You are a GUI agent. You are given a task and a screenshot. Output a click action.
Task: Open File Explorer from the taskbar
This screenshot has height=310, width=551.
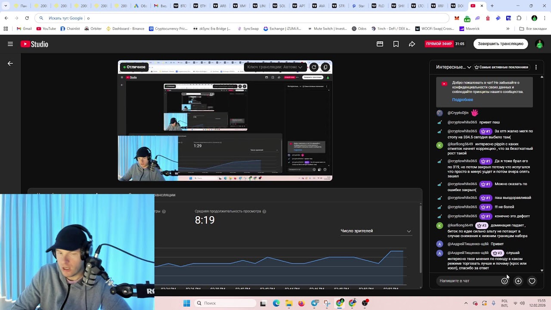point(289,303)
